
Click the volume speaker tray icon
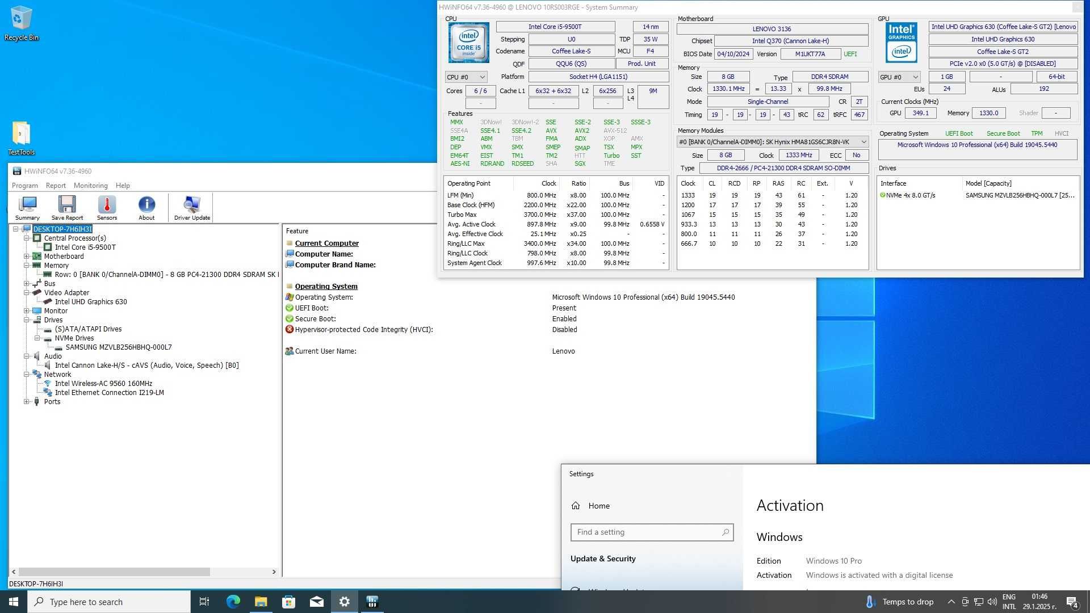pos(992,602)
